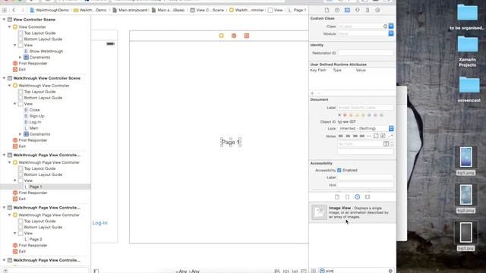Click the yellow View Controller dock icon
The height and width of the screenshot is (273, 486).
click(221, 36)
